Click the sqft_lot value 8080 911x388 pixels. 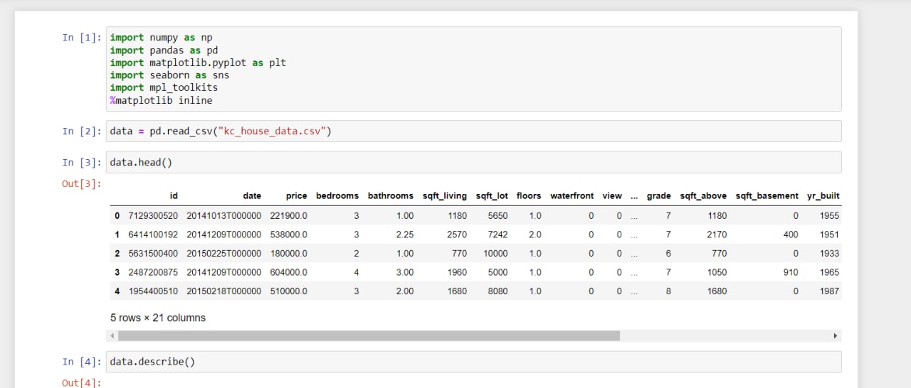pos(498,291)
